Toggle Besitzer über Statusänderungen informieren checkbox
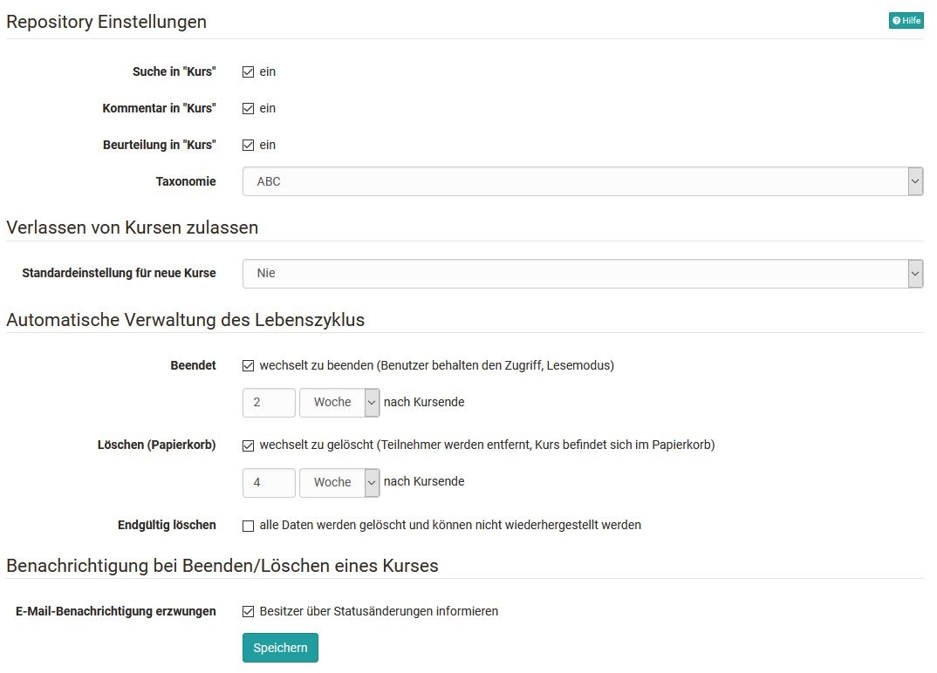The height and width of the screenshot is (673, 937). (x=248, y=611)
